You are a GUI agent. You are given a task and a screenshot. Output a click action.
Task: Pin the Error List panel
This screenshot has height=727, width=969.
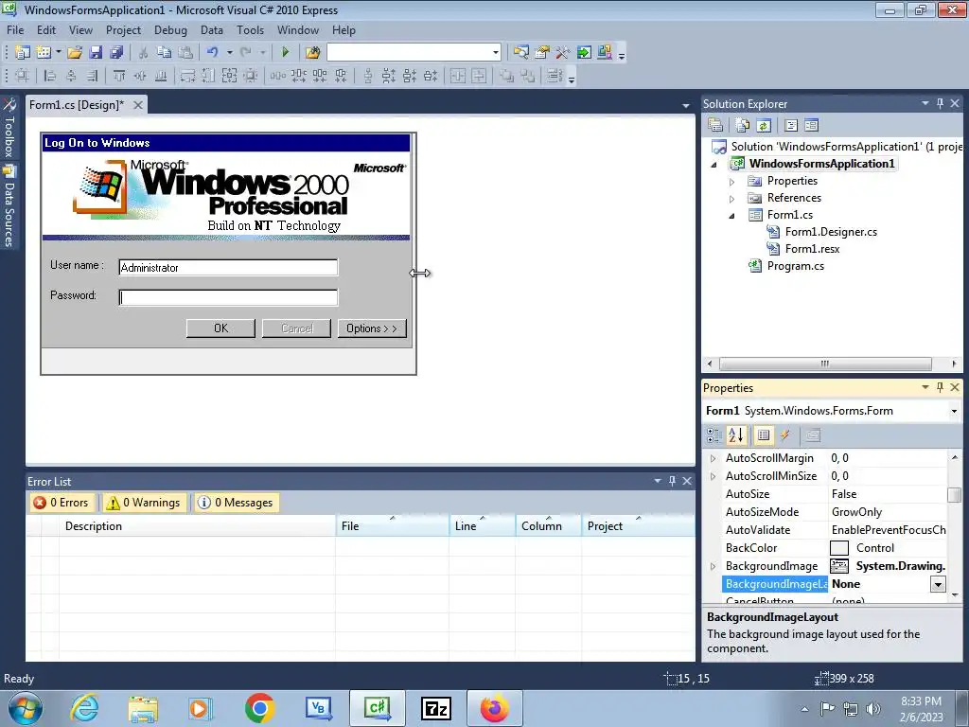(673, 481)
